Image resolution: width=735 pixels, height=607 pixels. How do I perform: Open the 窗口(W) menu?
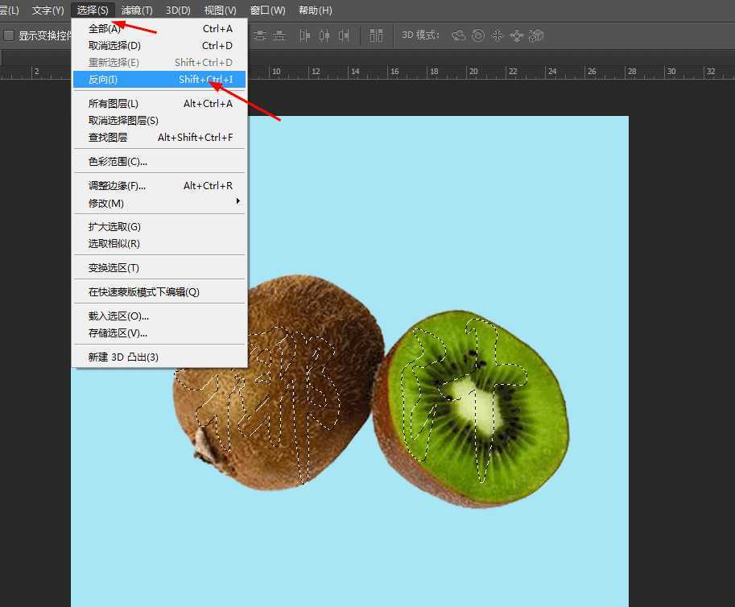pos(267,10)
